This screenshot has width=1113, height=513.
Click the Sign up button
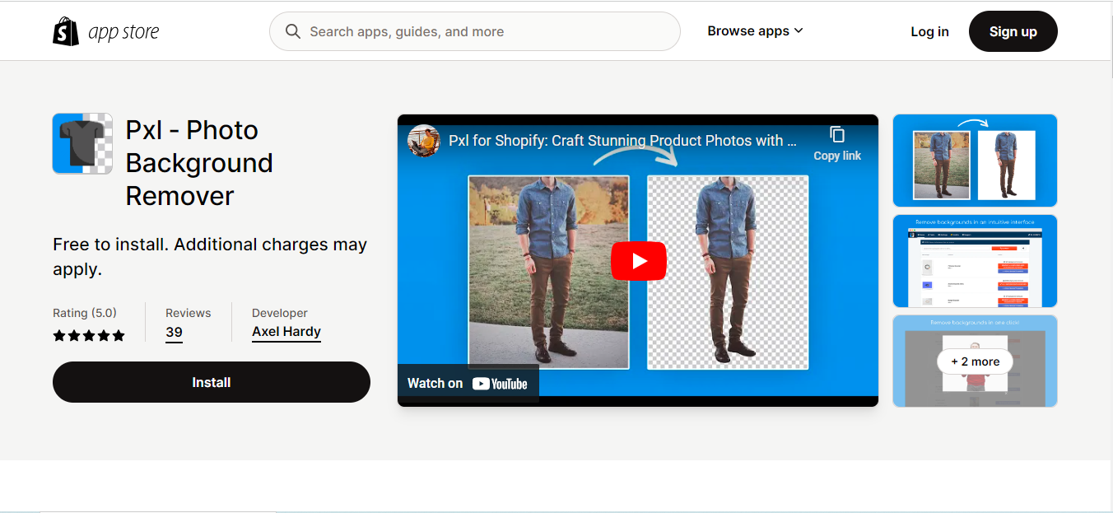pyautogui.click(x=1013, y=31)
